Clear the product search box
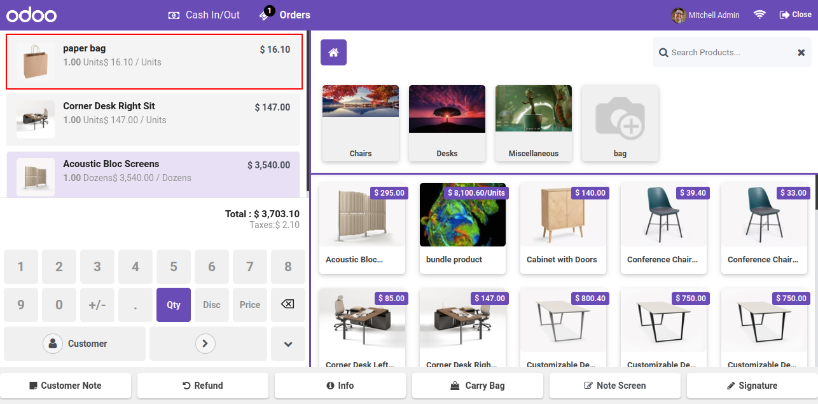 click(801, 53)
